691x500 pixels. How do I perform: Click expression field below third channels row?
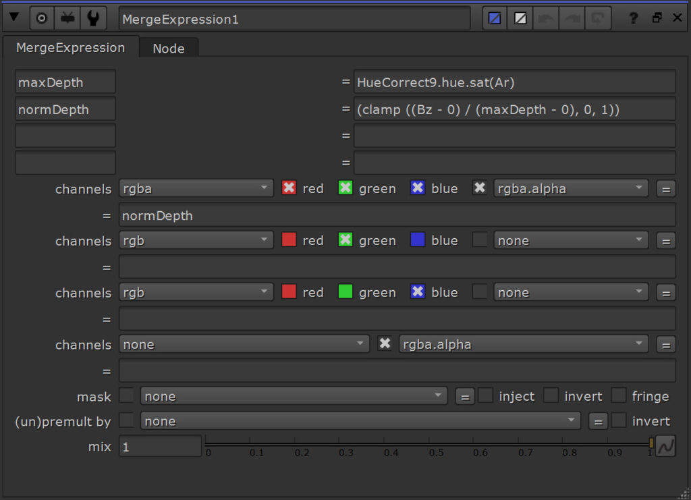(397, 319)
